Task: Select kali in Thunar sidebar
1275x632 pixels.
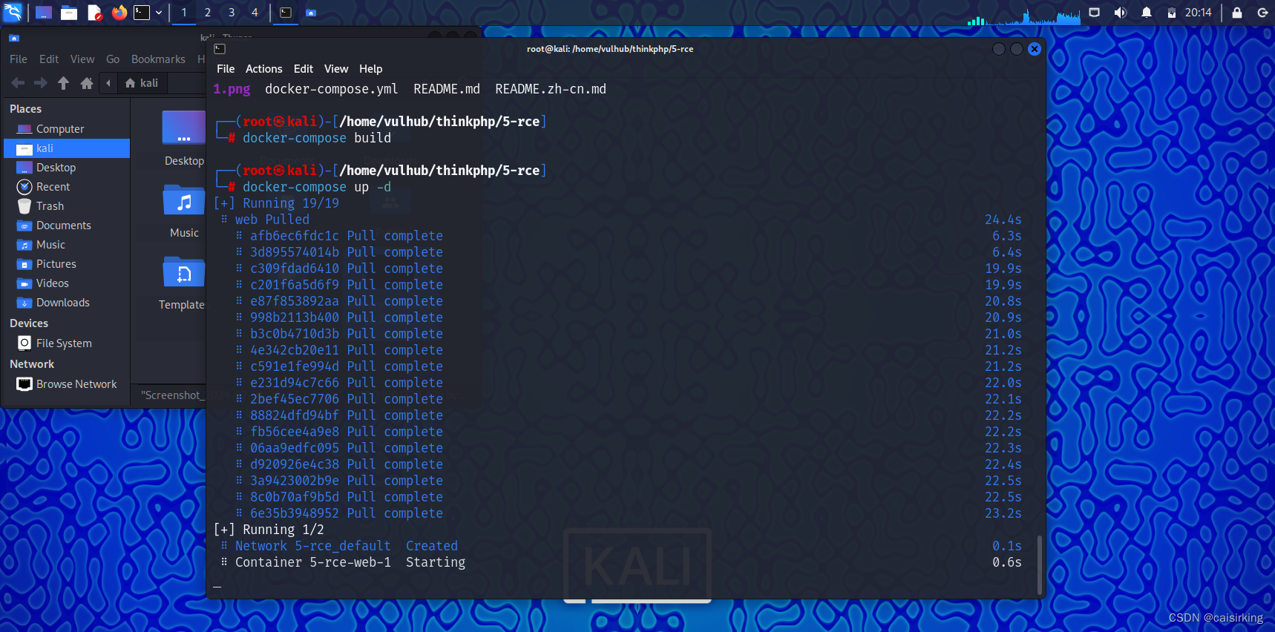Action: pos(67,148)
